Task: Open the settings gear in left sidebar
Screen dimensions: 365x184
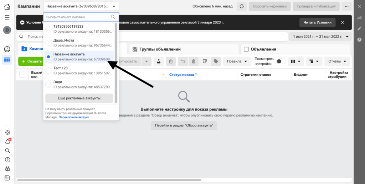Action: (7, 132)
